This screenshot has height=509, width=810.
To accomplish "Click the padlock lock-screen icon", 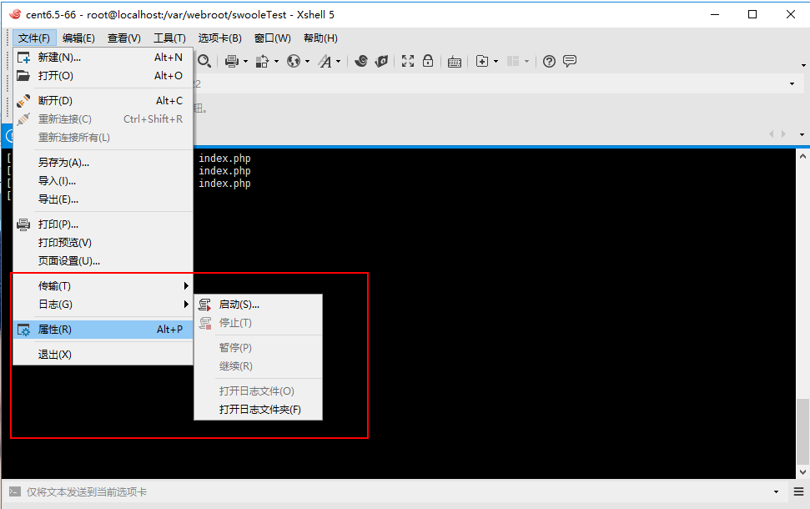I will point(428,61).
